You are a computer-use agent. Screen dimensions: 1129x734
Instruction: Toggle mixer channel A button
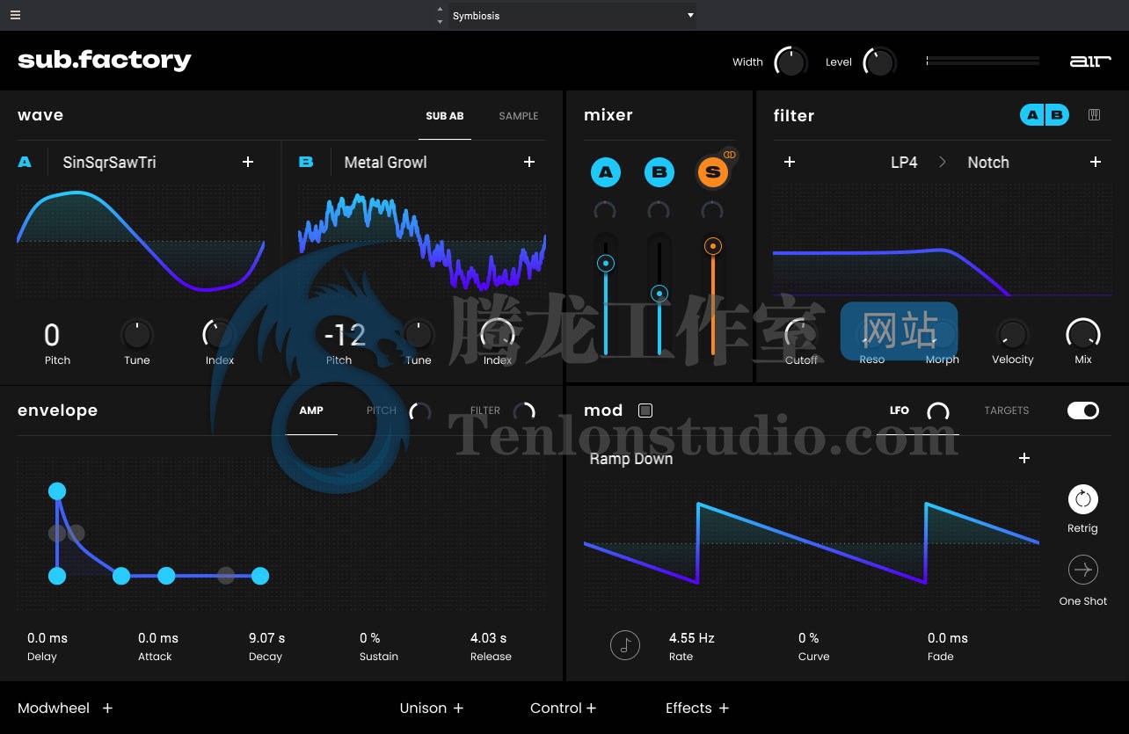pos(606,172)
